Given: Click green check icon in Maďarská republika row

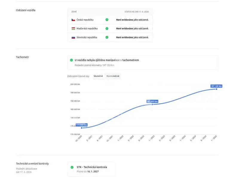Looking at the screenshot, I should click(107, 28).
